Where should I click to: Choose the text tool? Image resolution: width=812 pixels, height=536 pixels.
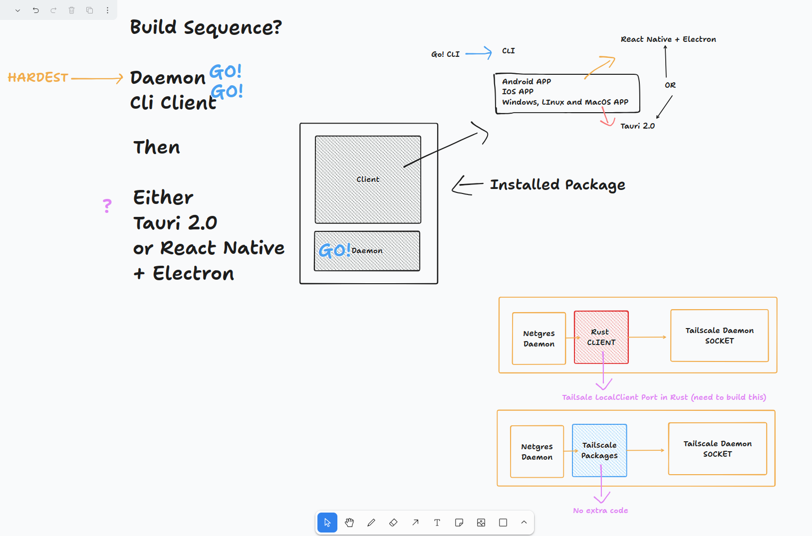tap(437, 523)
